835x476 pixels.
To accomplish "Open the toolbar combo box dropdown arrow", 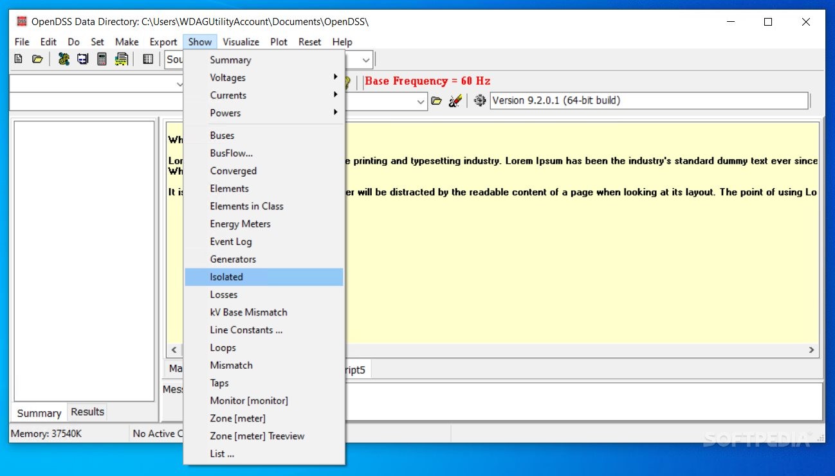I will click(x=366, y=60).
